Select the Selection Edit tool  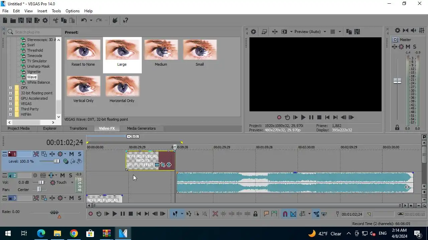[197, 214]
